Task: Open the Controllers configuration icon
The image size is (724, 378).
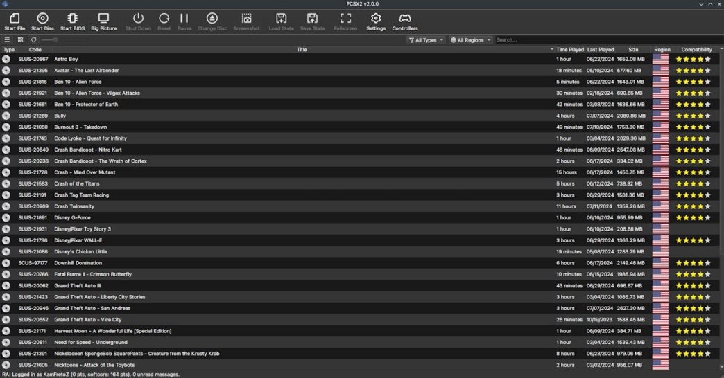Action: (x=405, y=21)
